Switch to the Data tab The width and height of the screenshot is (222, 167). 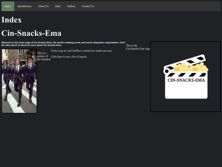pyautogui.click(x=58, y=6)
